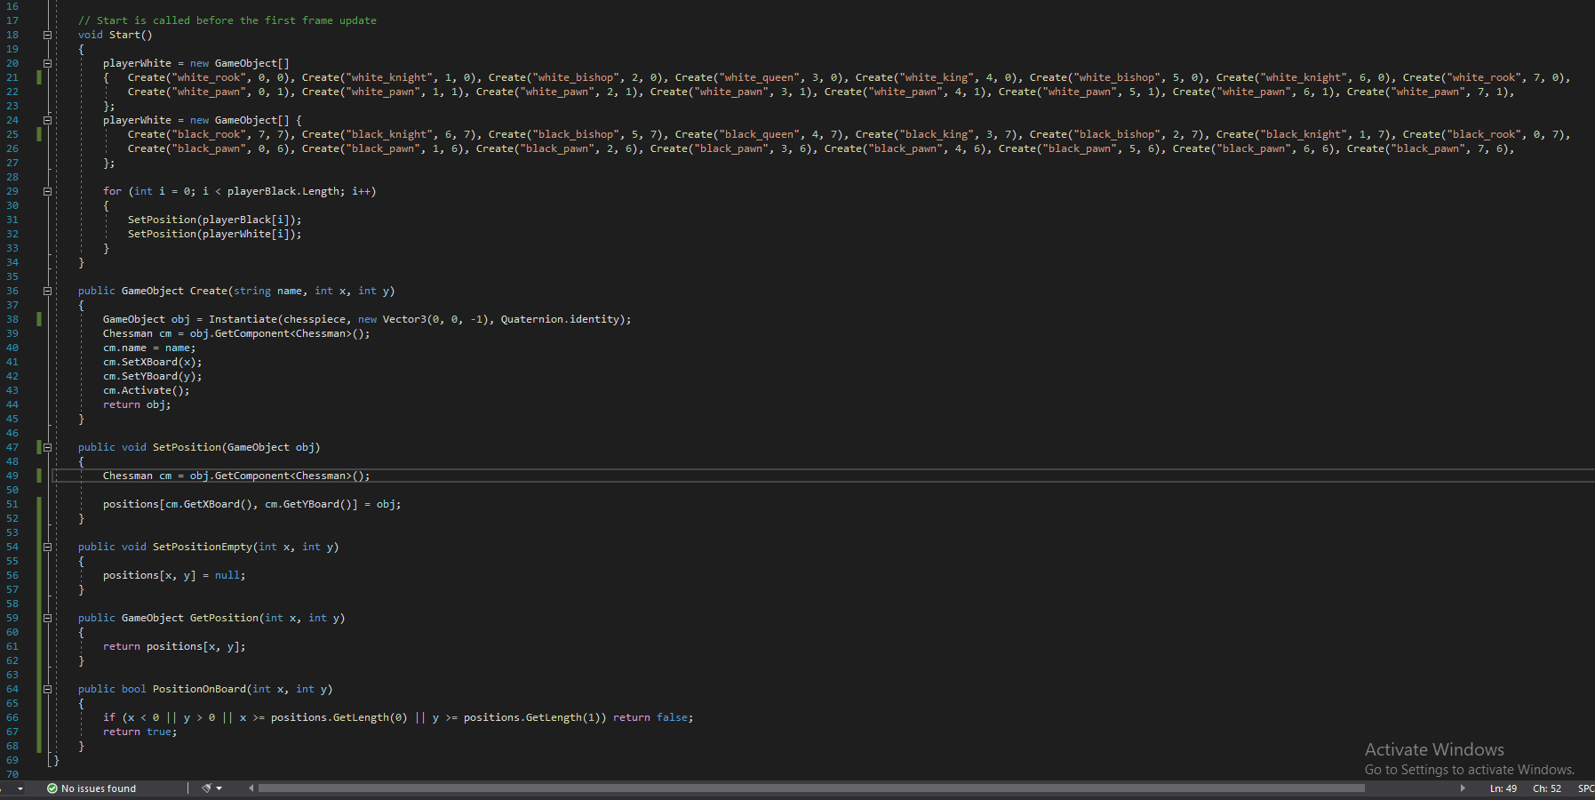
Task: Click 'return false;' on line 66
Action: coord(653,717)
